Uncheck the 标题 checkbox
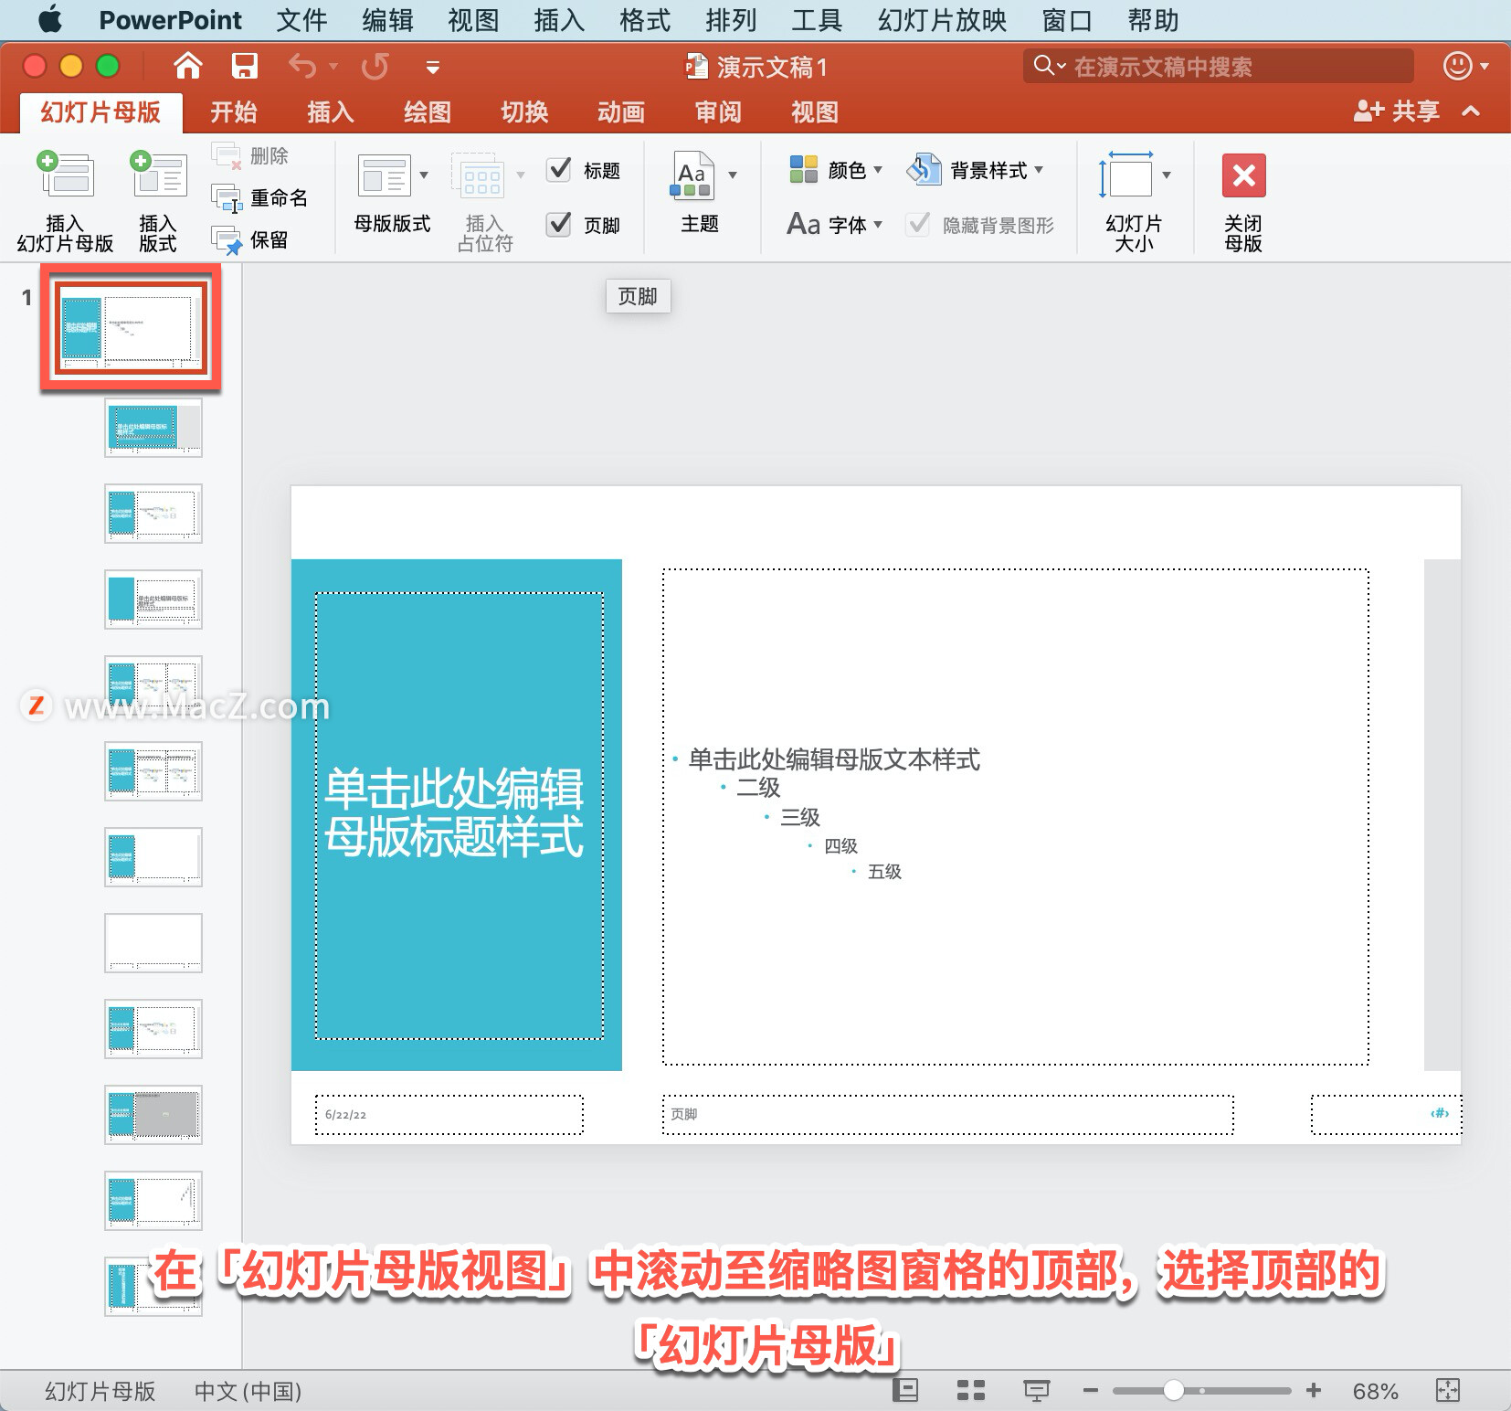 pos(559,170)
